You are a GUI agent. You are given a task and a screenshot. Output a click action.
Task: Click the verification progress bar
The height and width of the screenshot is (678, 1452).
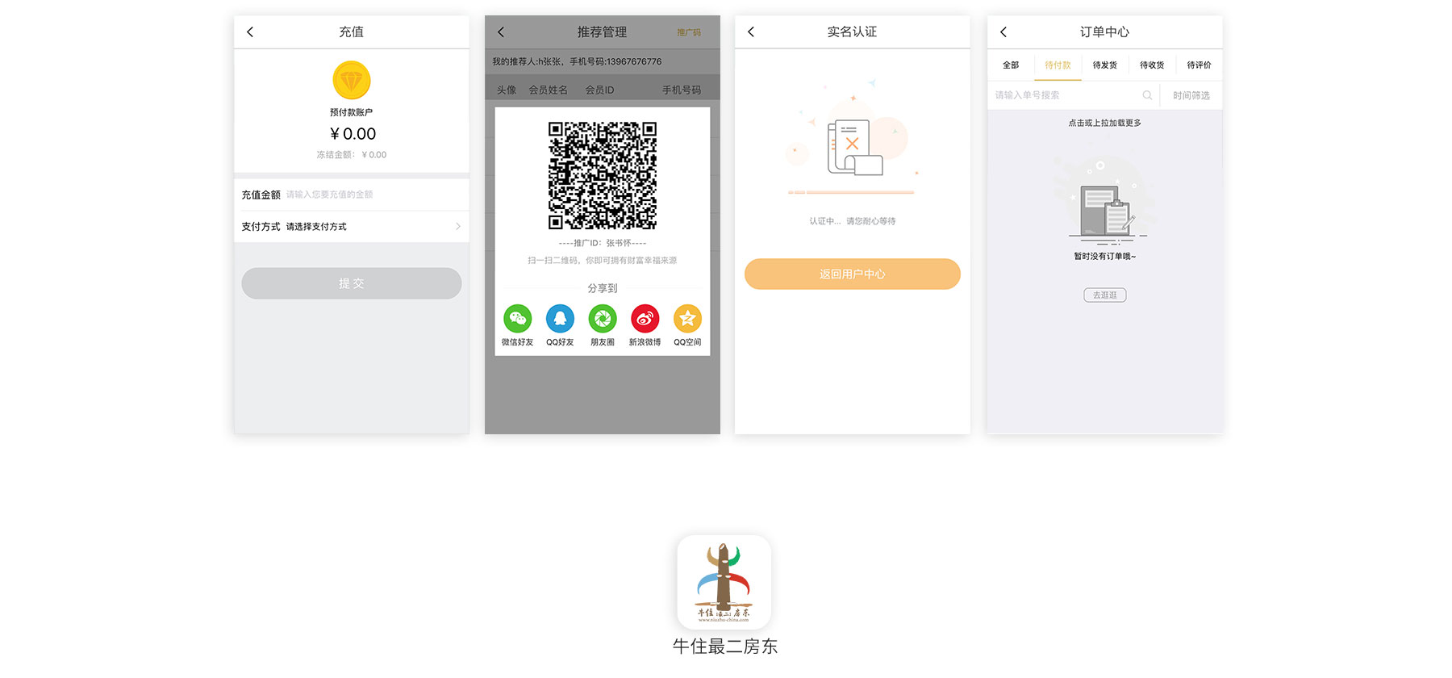coord(851,192)
